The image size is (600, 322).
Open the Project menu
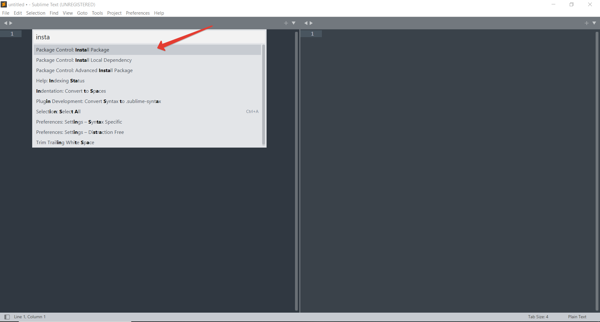tap(114, 13)
